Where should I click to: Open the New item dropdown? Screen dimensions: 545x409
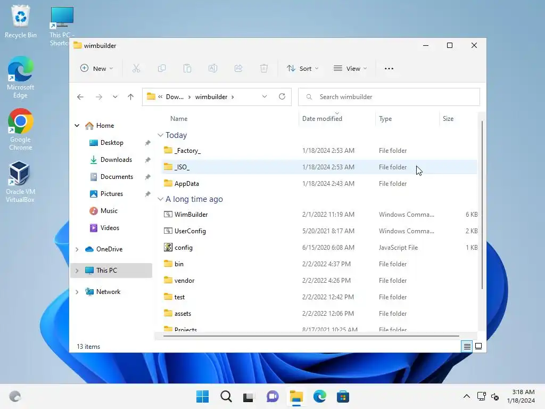(97, 69)
